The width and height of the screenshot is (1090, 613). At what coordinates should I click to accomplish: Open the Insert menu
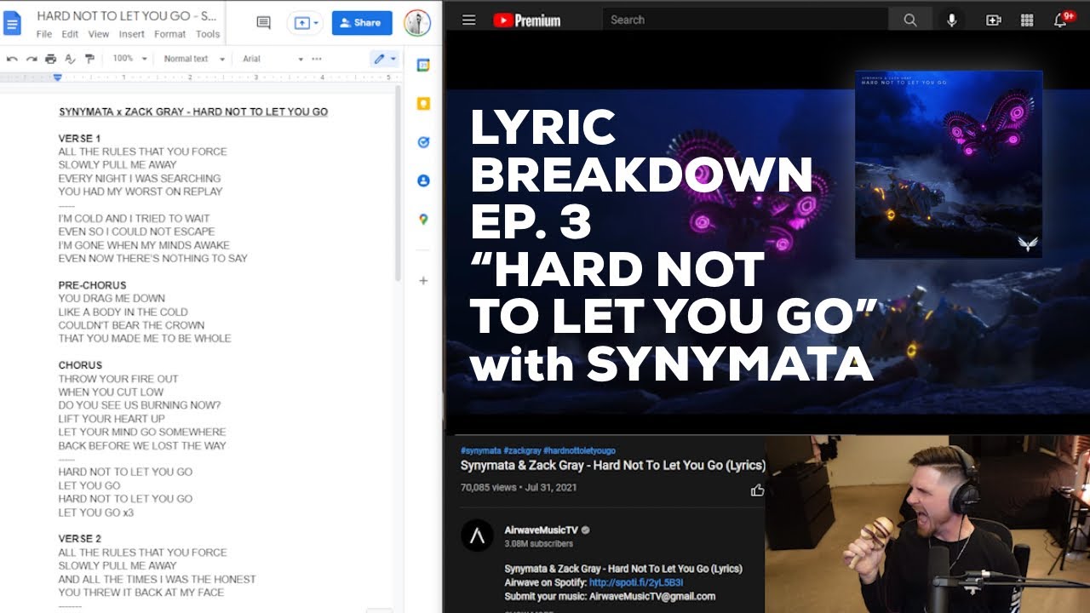coord(132,34)
